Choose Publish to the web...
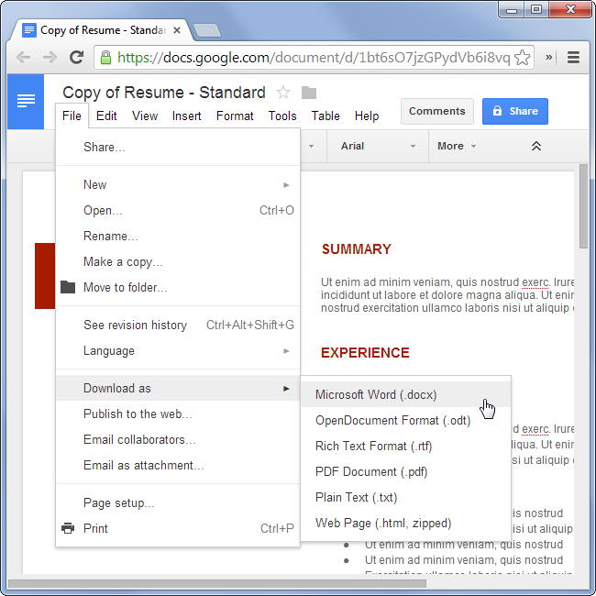 178,414
